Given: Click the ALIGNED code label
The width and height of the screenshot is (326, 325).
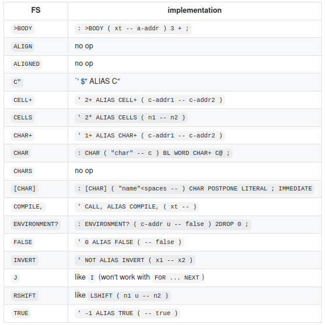Looking at the screenshot, I should point(26,64).
